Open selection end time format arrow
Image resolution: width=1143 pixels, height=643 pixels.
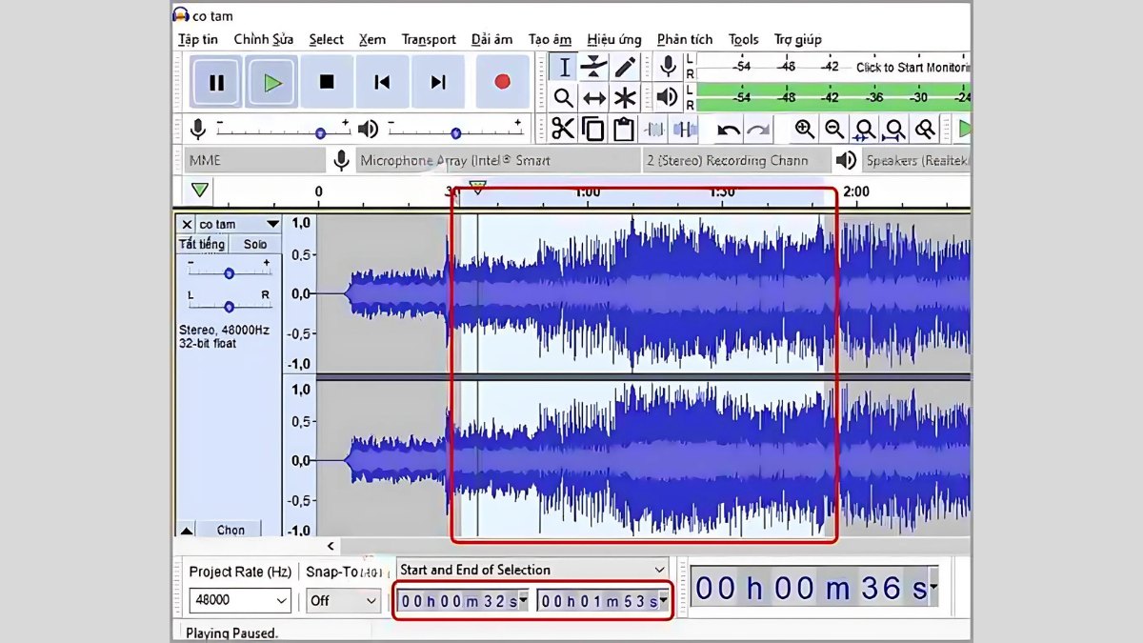[663, 601]
